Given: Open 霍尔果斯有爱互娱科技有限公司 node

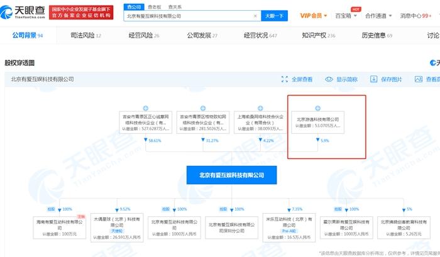Looking at the screenshot, I should [x=346, y=227].
